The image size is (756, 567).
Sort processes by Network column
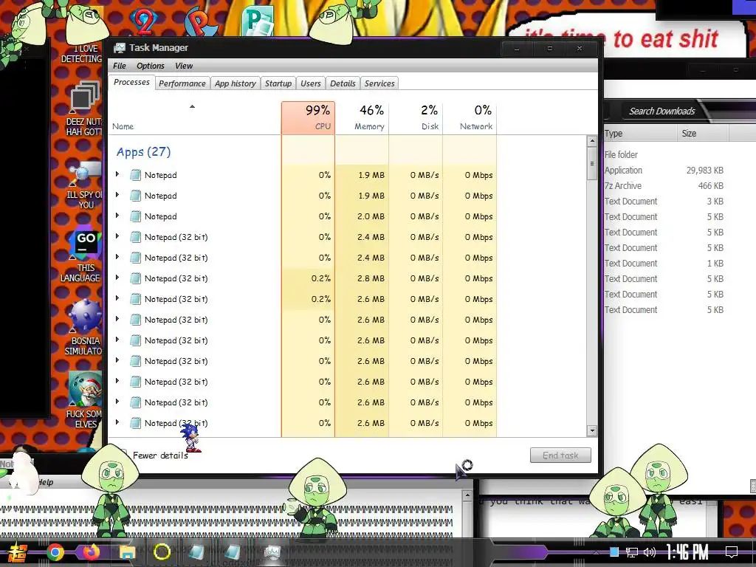pos(470,117)
